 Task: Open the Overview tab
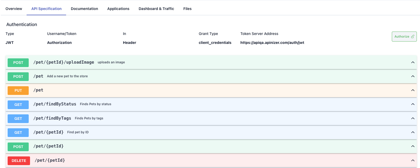coord(14,9)
